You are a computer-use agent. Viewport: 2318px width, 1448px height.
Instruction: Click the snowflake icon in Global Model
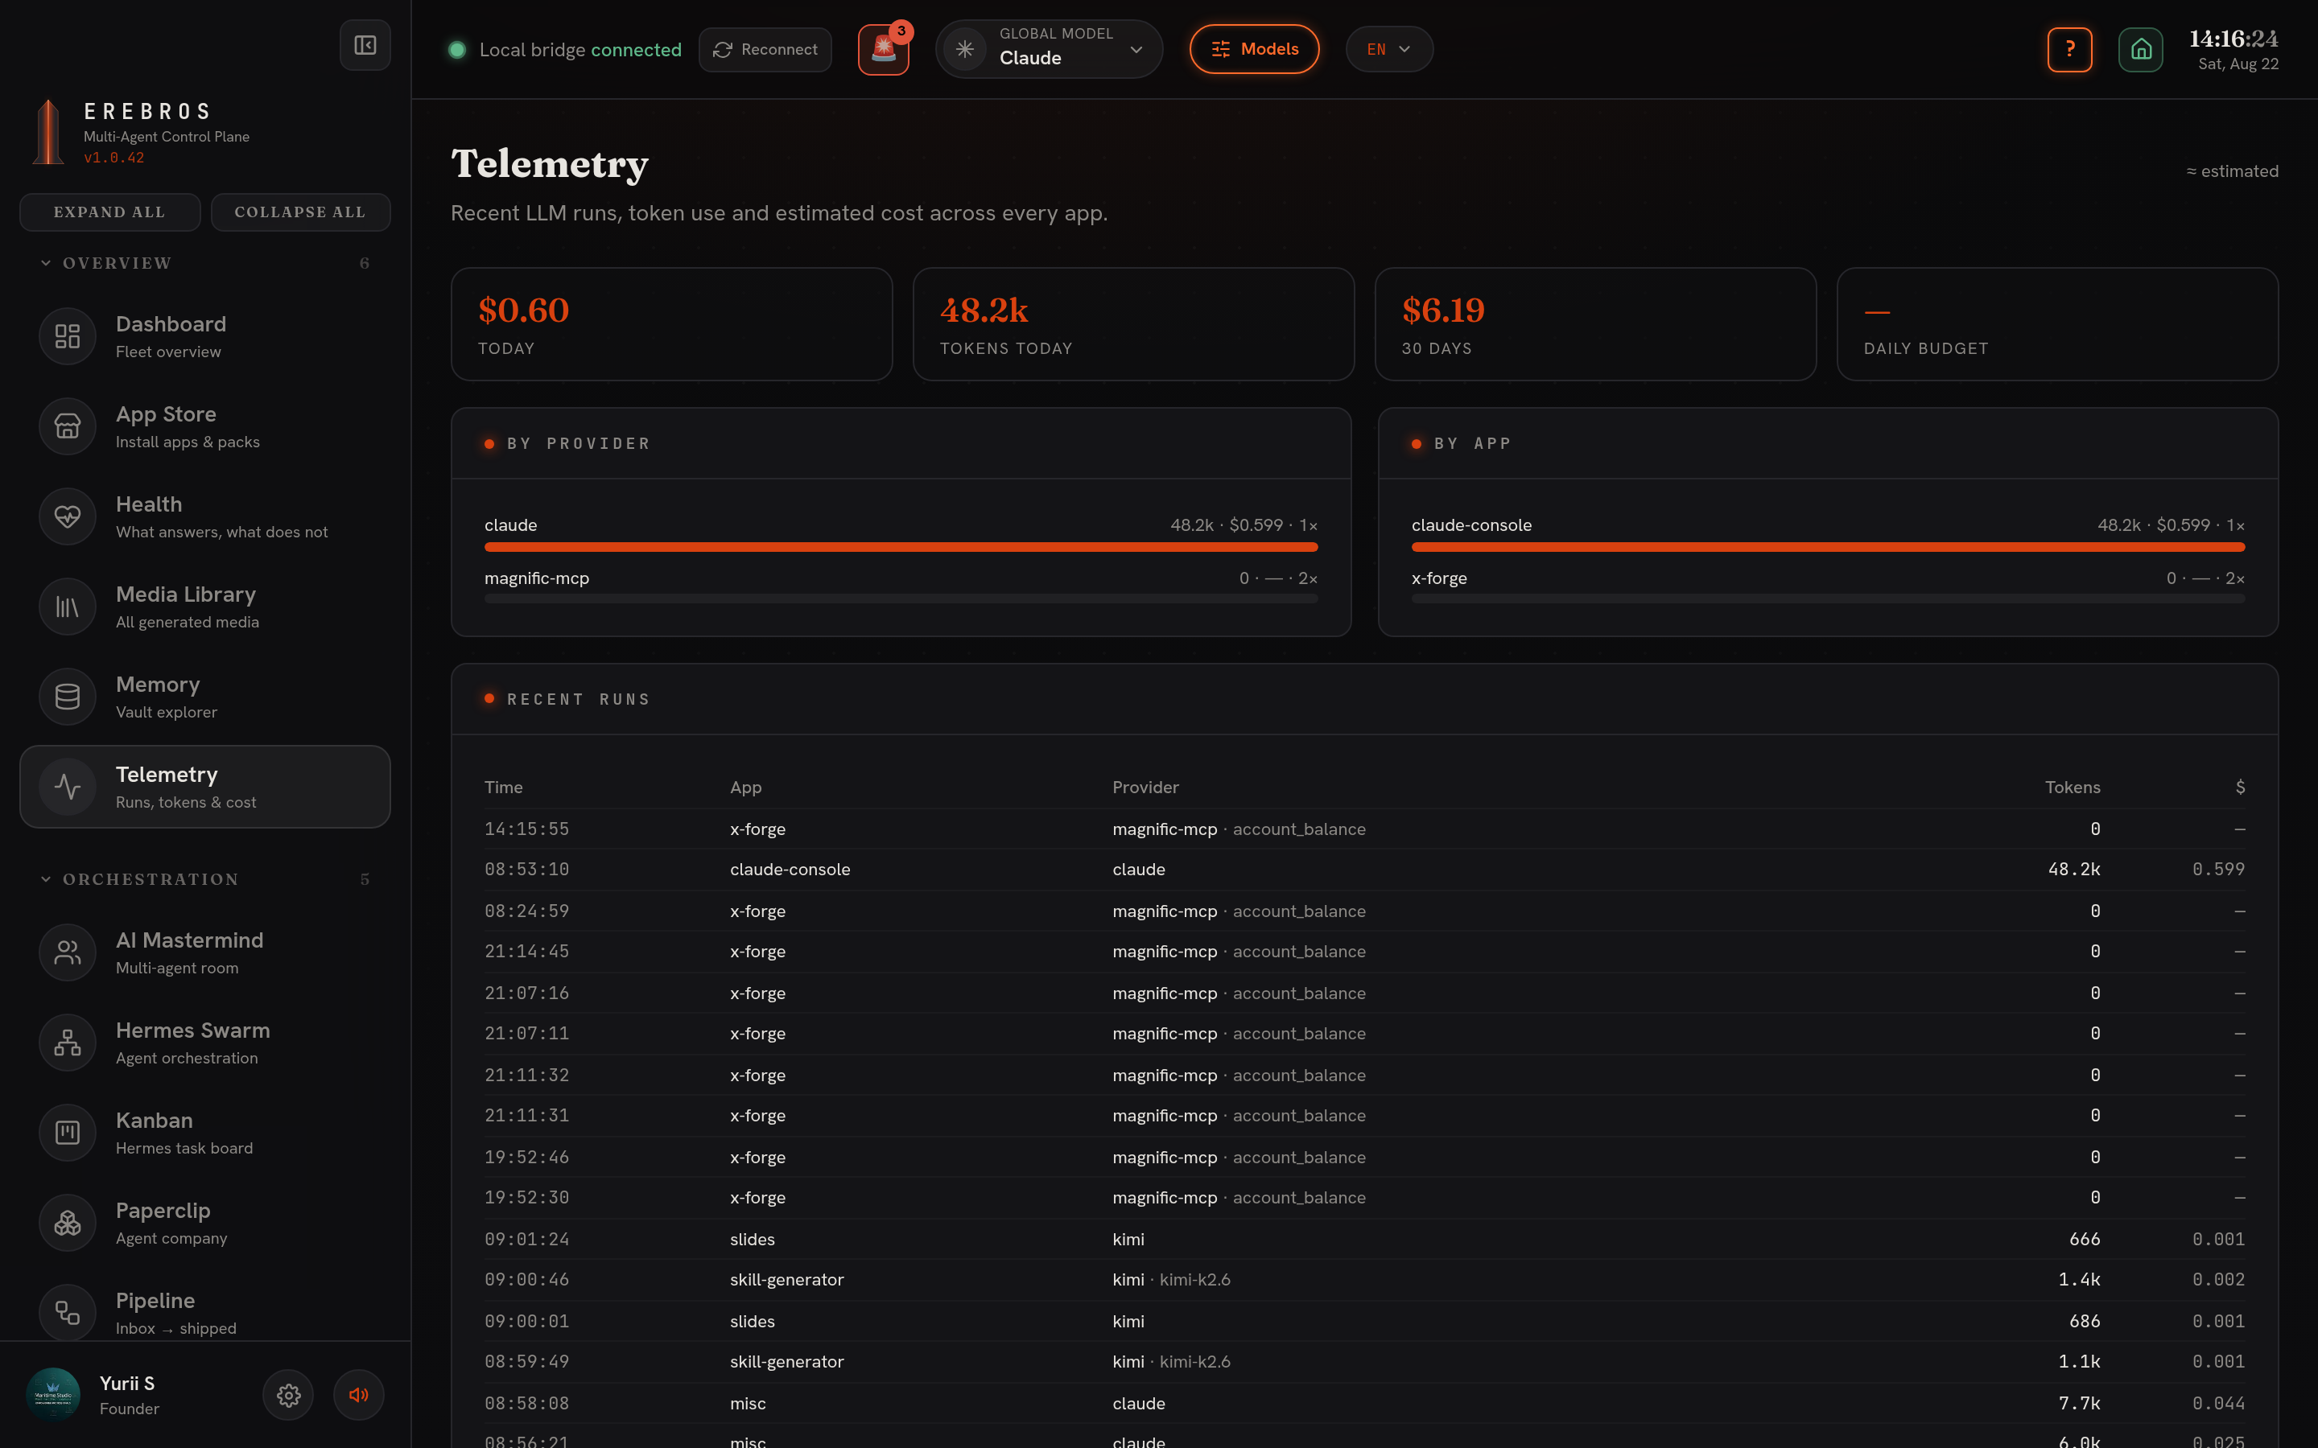point(964,49)
